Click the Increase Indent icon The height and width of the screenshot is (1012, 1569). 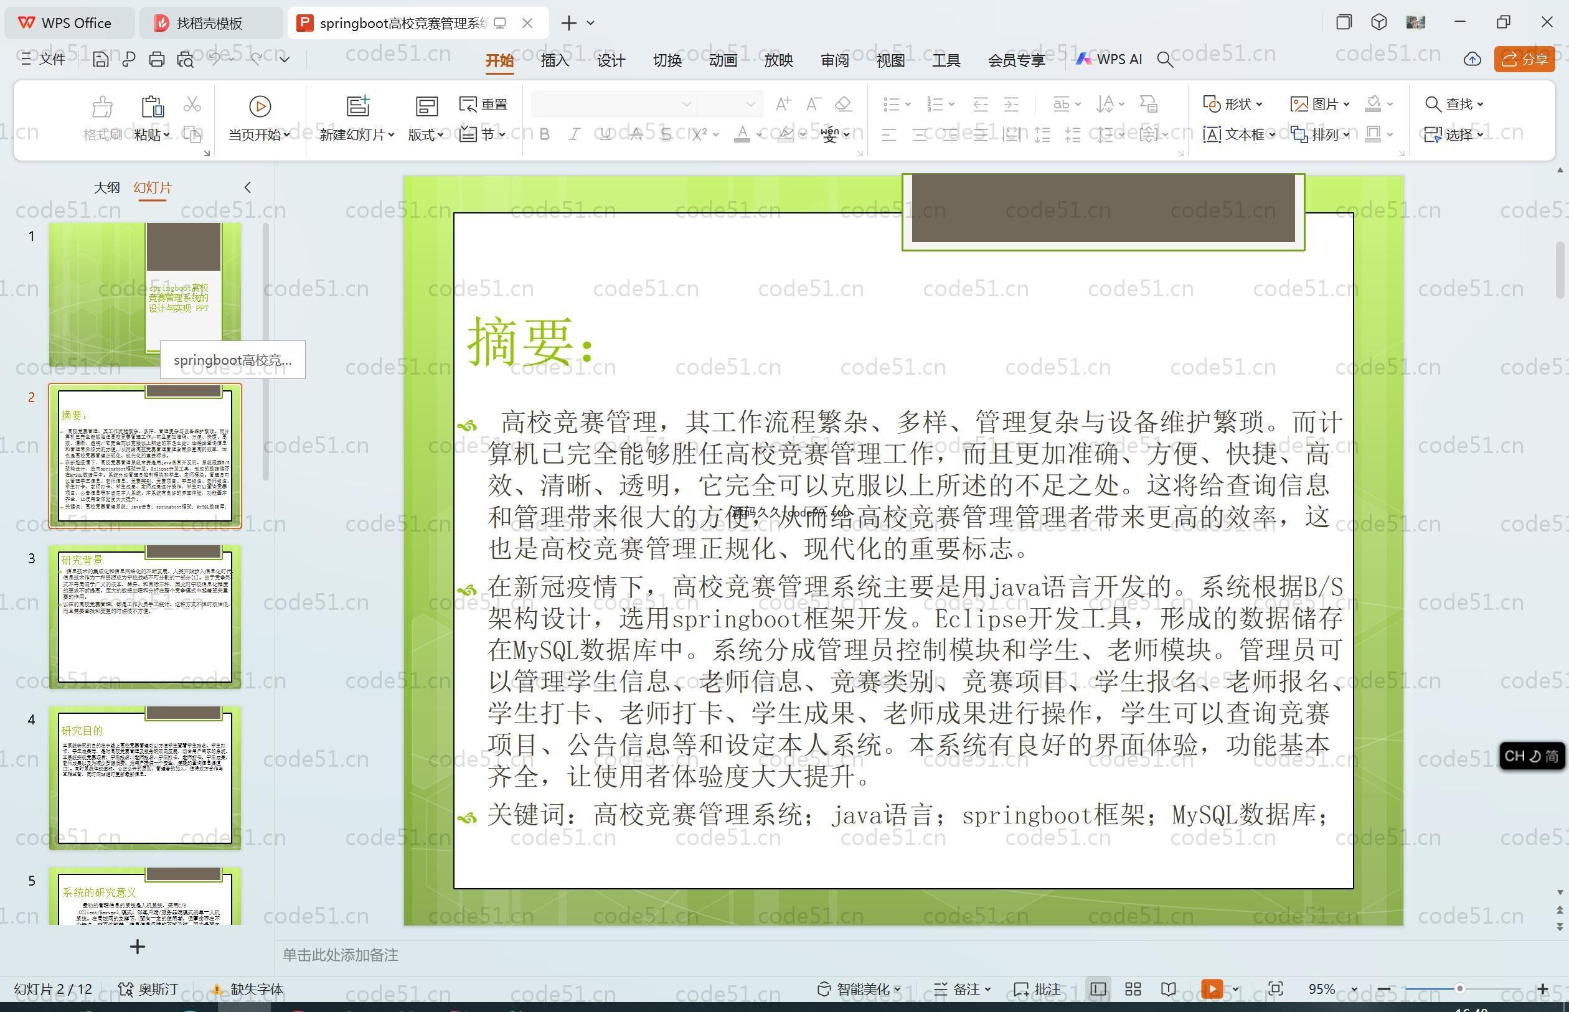pos(1011,104)
